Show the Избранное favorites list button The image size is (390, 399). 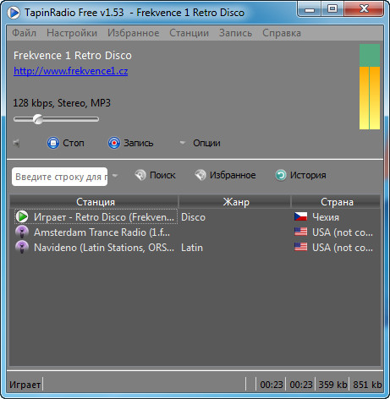click(x=225, y=175)
